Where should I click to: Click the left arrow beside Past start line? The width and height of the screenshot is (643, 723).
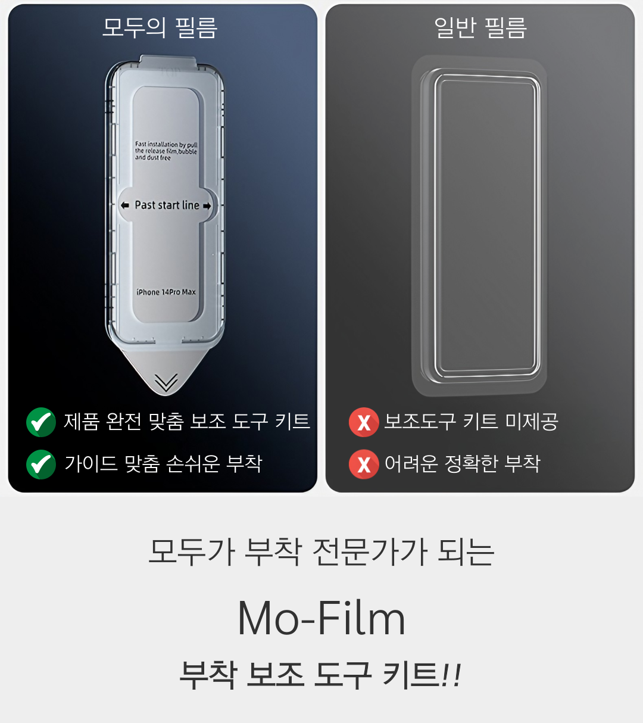point(124,205)
